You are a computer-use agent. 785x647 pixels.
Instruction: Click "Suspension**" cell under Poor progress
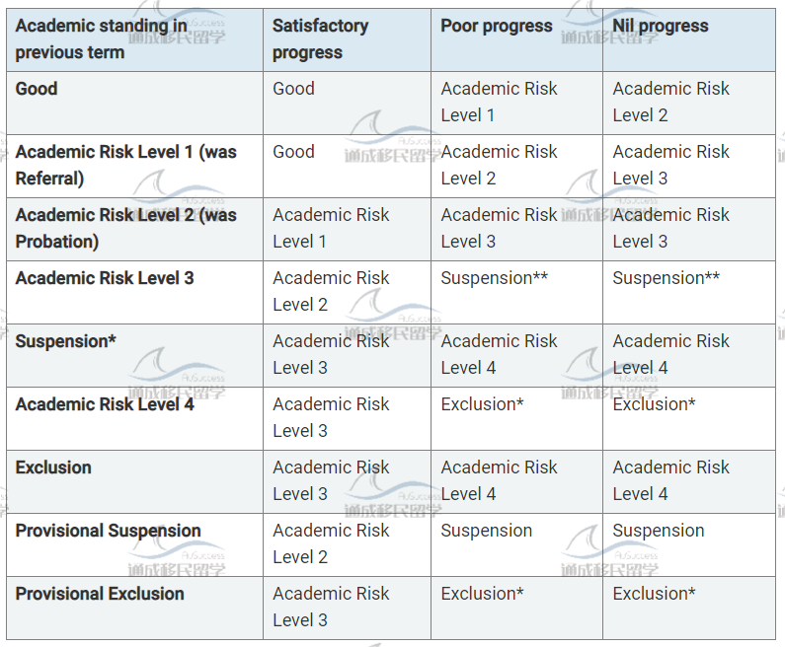(x=494, y=278)
